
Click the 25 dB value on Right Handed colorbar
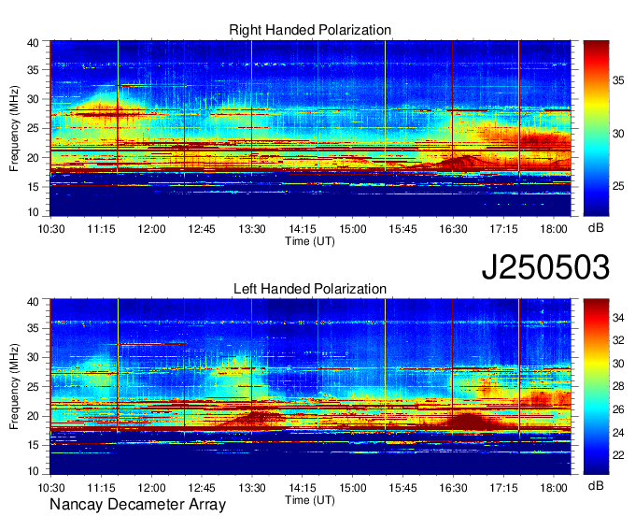coord(618,186)
